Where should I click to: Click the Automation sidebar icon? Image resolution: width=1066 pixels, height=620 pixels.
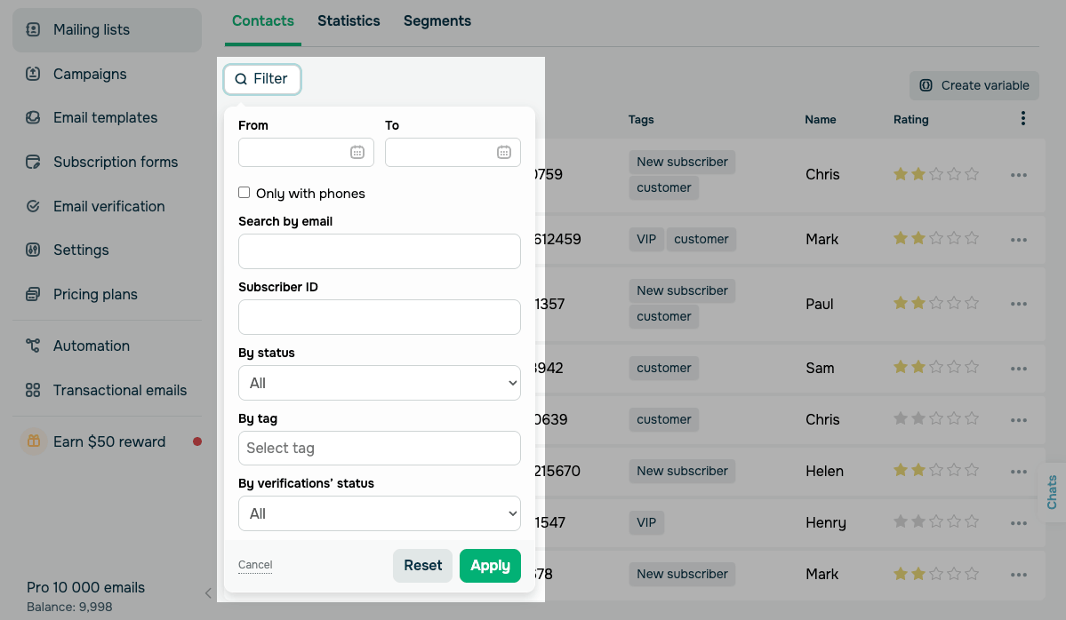(x=33, y=346)
